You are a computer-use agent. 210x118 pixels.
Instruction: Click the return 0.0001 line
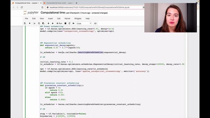coord(58,100)
